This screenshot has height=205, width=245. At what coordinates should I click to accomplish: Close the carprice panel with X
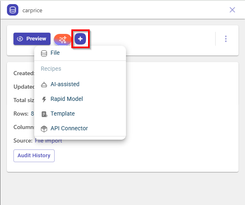232,10
